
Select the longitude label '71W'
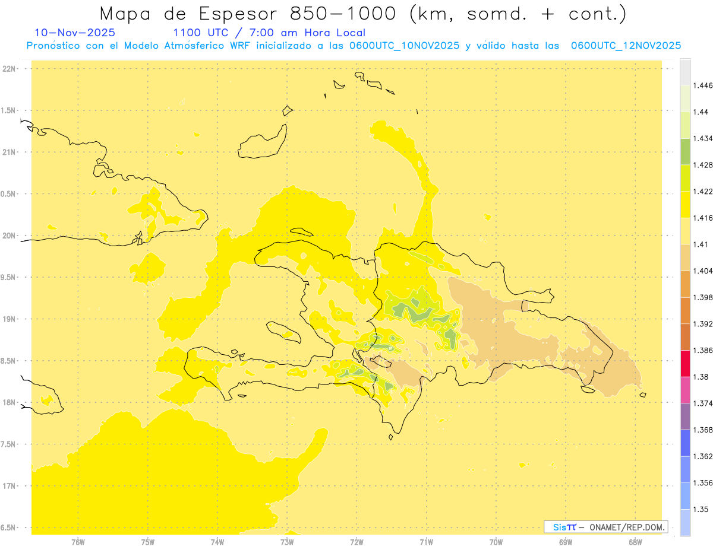pos(427,542)
